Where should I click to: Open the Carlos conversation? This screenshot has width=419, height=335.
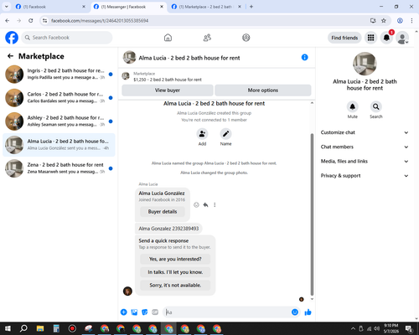(59, 98)
